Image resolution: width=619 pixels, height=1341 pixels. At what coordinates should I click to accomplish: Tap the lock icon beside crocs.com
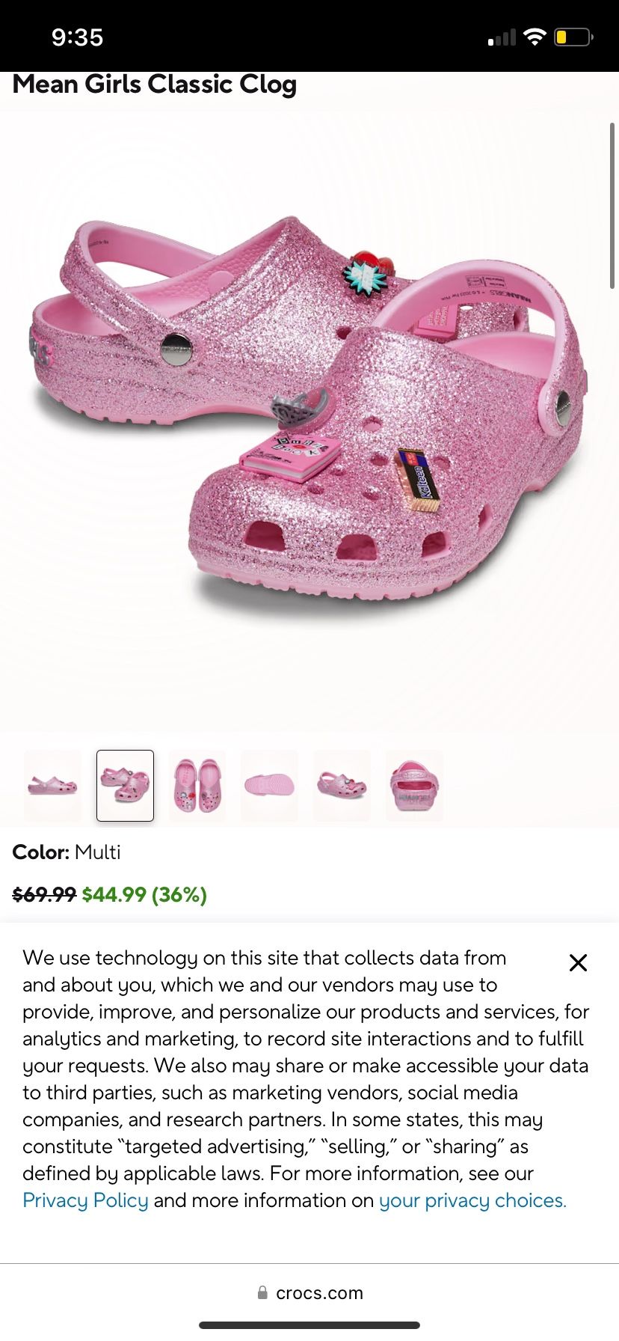tap(262, 1292)
